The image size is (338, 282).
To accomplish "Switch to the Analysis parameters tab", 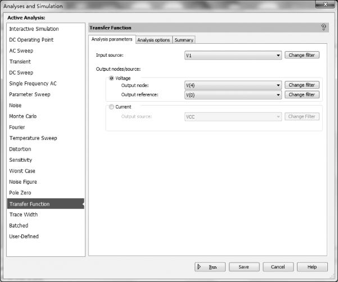I will click(x=112, y=39).
